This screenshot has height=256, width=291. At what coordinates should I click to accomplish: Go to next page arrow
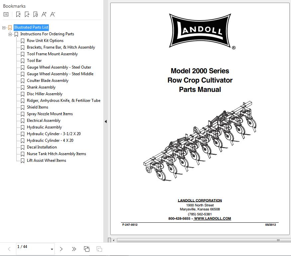[61, 249]
